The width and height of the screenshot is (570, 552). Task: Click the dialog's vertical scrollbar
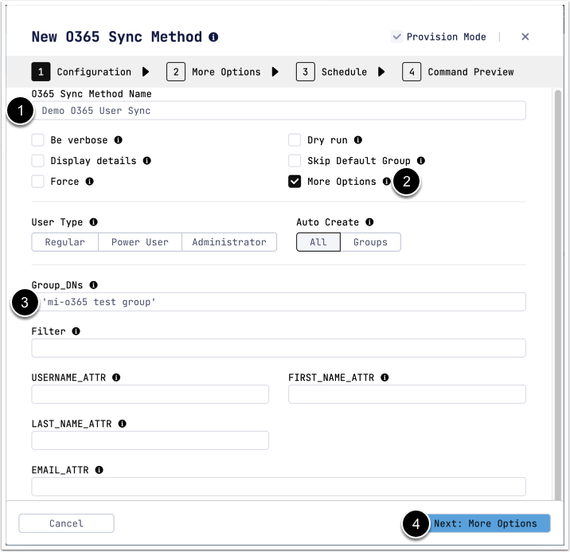[558, 295]
